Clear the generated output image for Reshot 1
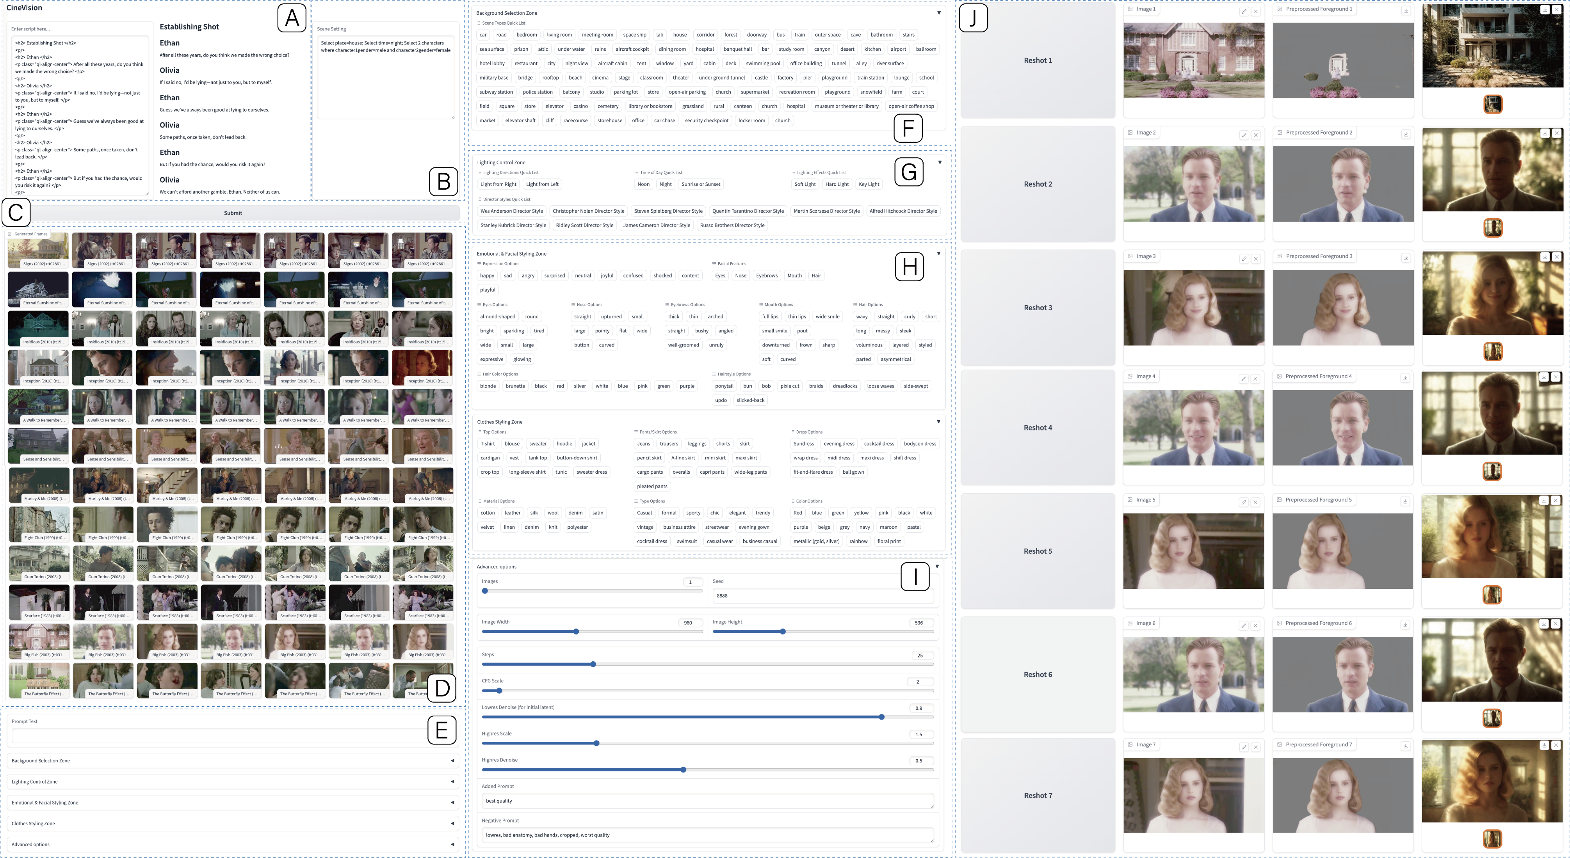 (x=1557, y=10)
